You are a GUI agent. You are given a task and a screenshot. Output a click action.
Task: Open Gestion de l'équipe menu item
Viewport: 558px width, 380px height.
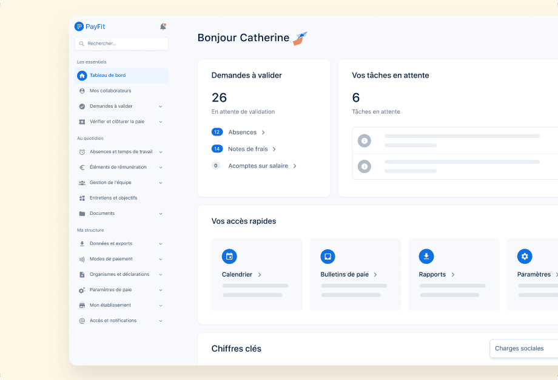(121, 183)
